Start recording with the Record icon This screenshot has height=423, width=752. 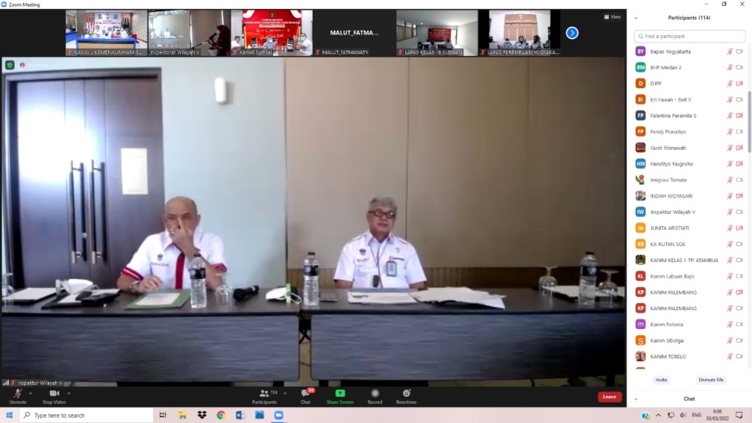375,394
